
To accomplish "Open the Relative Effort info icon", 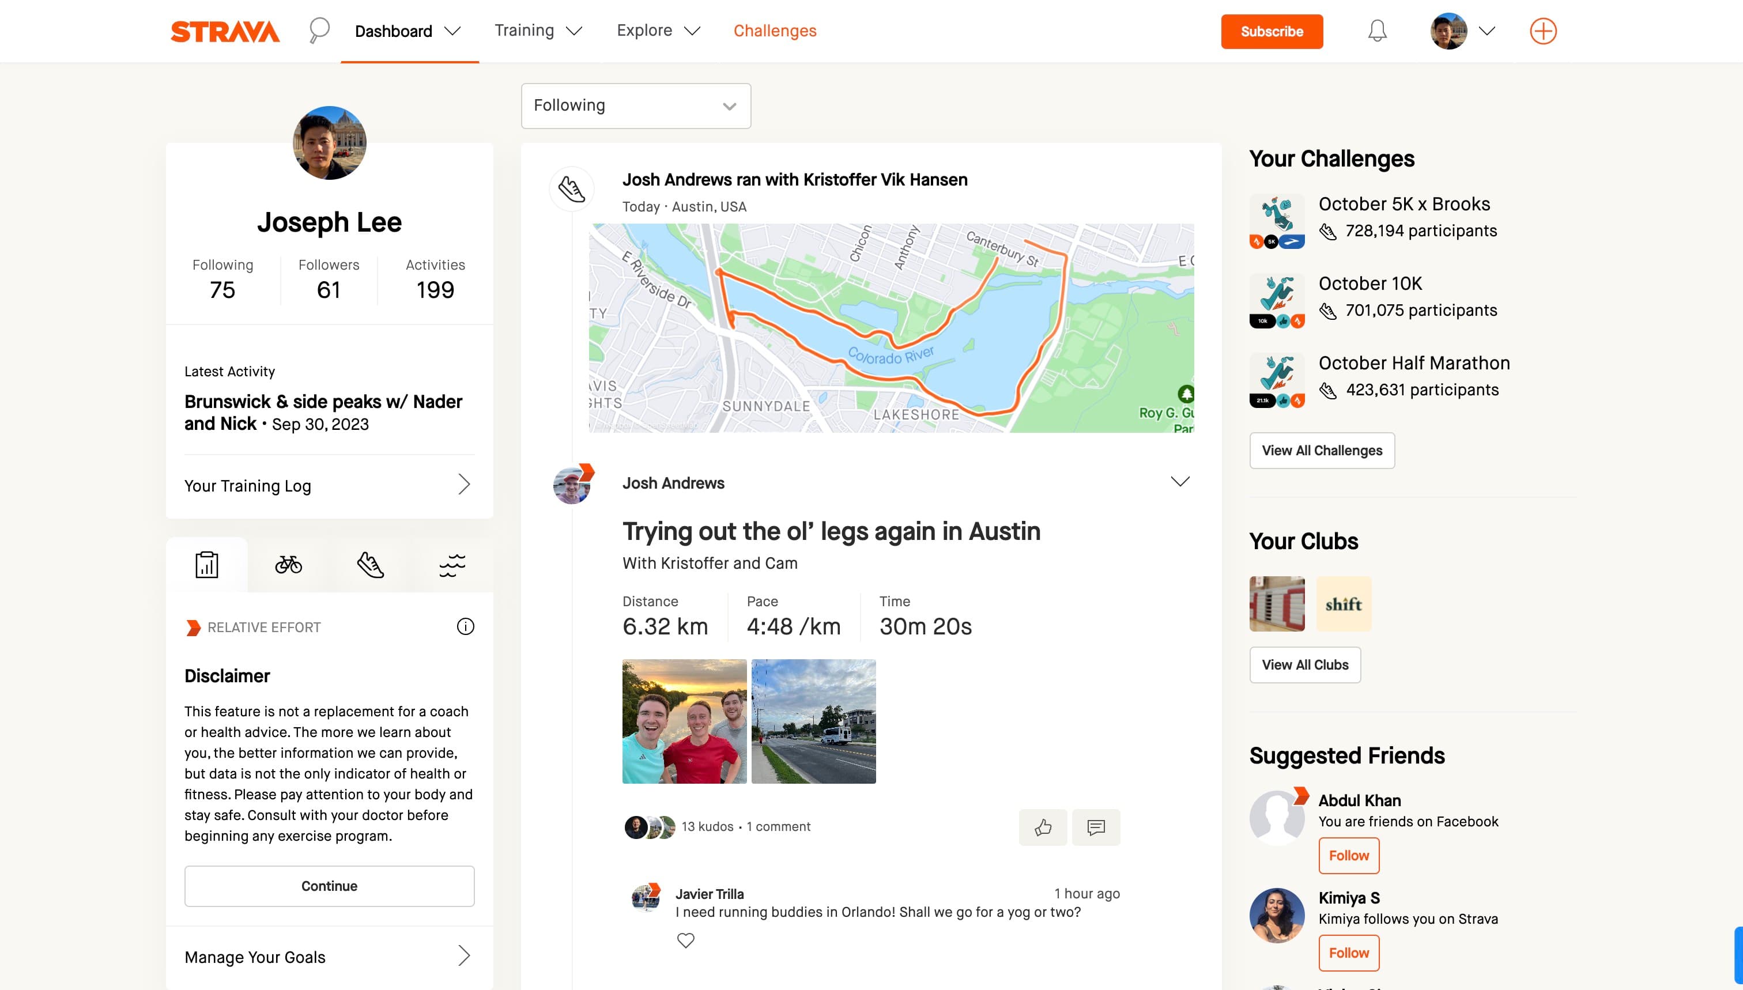I will (x=465, y=626).
